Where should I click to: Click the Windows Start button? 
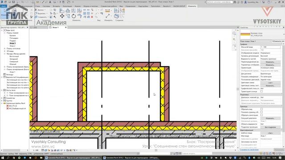point(3,158)
